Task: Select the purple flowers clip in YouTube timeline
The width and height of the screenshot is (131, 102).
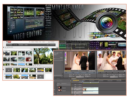Action: pos(40,70)
